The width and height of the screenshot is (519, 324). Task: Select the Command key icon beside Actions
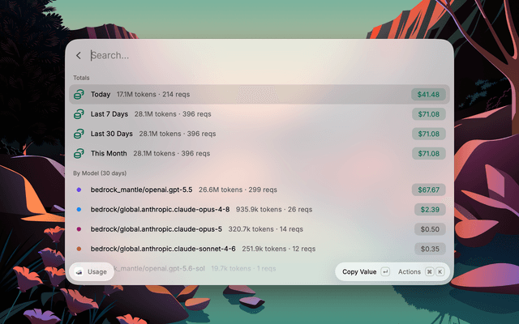pyautogui.click(x=429, y=272)
